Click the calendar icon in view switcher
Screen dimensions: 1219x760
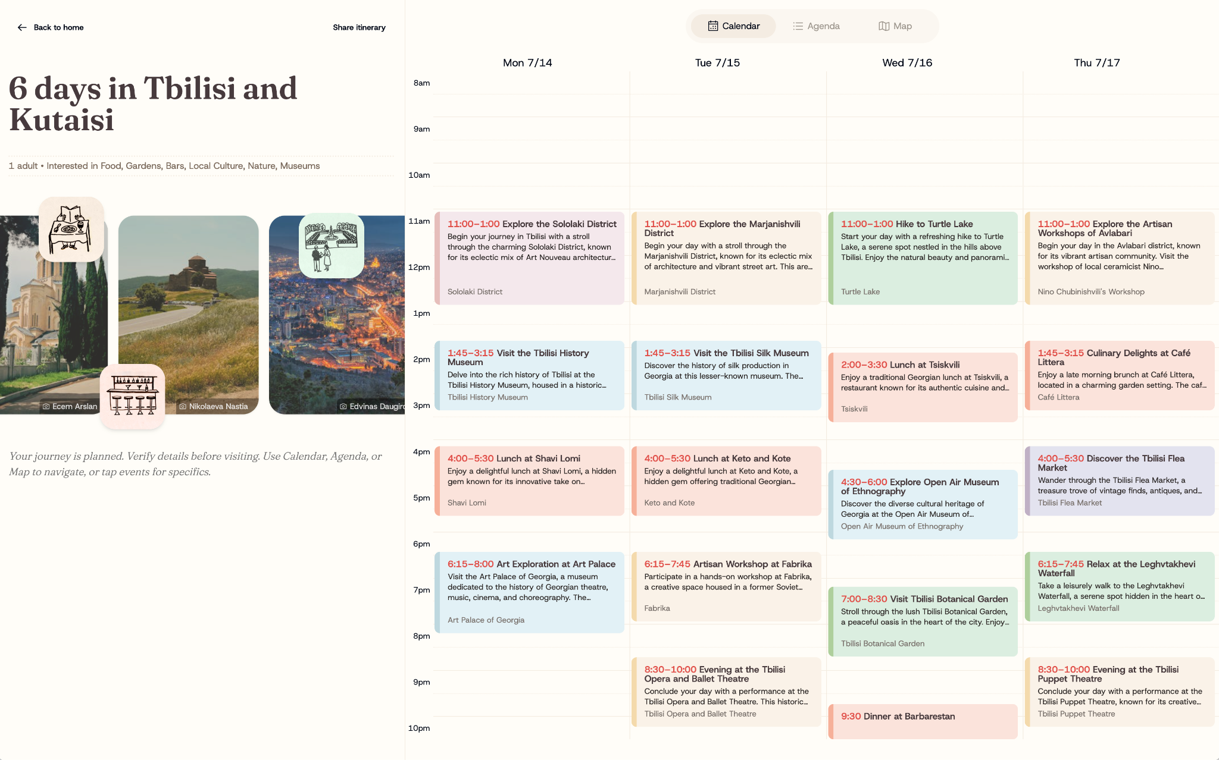tap(712, 26)
